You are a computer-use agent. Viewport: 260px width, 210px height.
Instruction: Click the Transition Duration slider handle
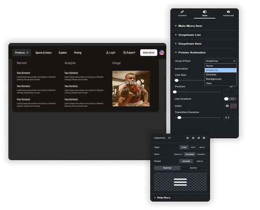point(179,118)
